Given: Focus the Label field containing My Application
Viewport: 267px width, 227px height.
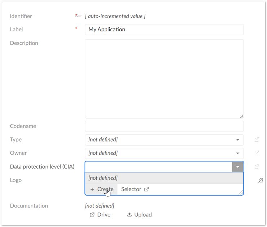Looking at the screenshot, I should tap(164, 30).
